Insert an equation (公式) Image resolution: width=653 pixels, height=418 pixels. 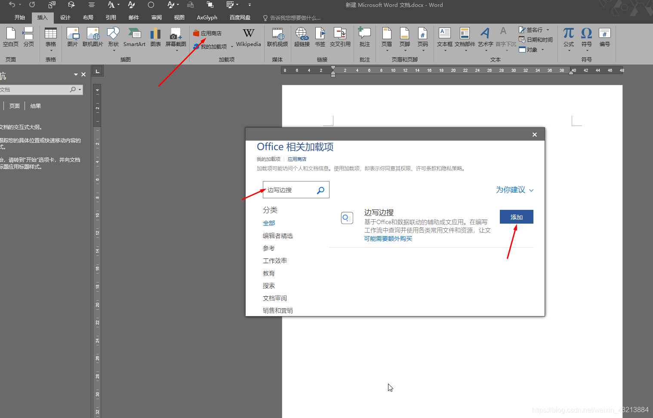569,39
